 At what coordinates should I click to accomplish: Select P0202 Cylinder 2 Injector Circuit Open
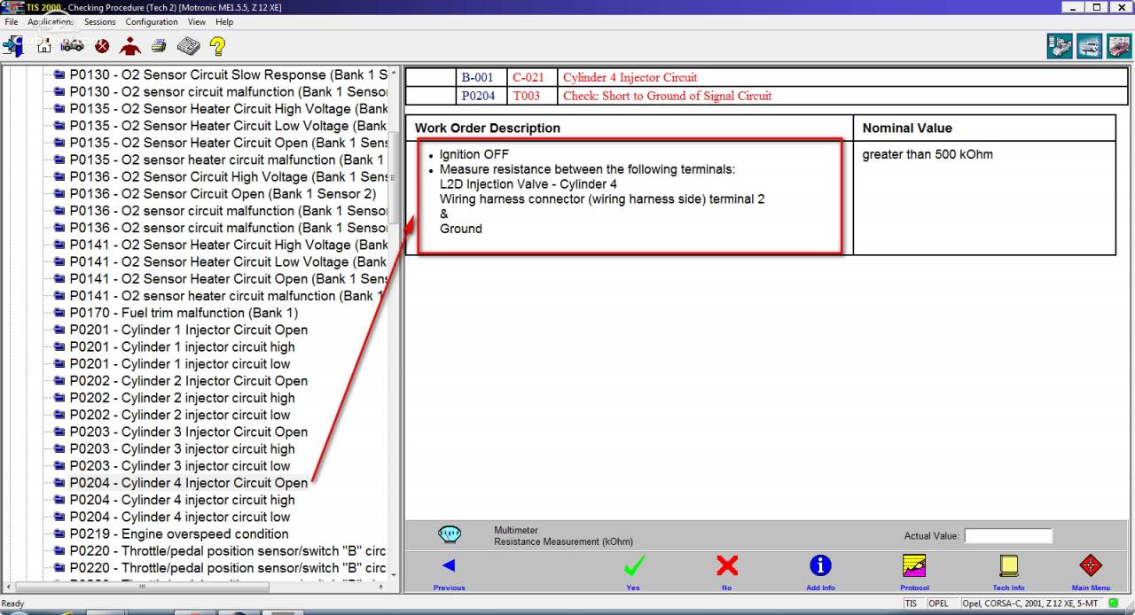click(x=189, y=381)
